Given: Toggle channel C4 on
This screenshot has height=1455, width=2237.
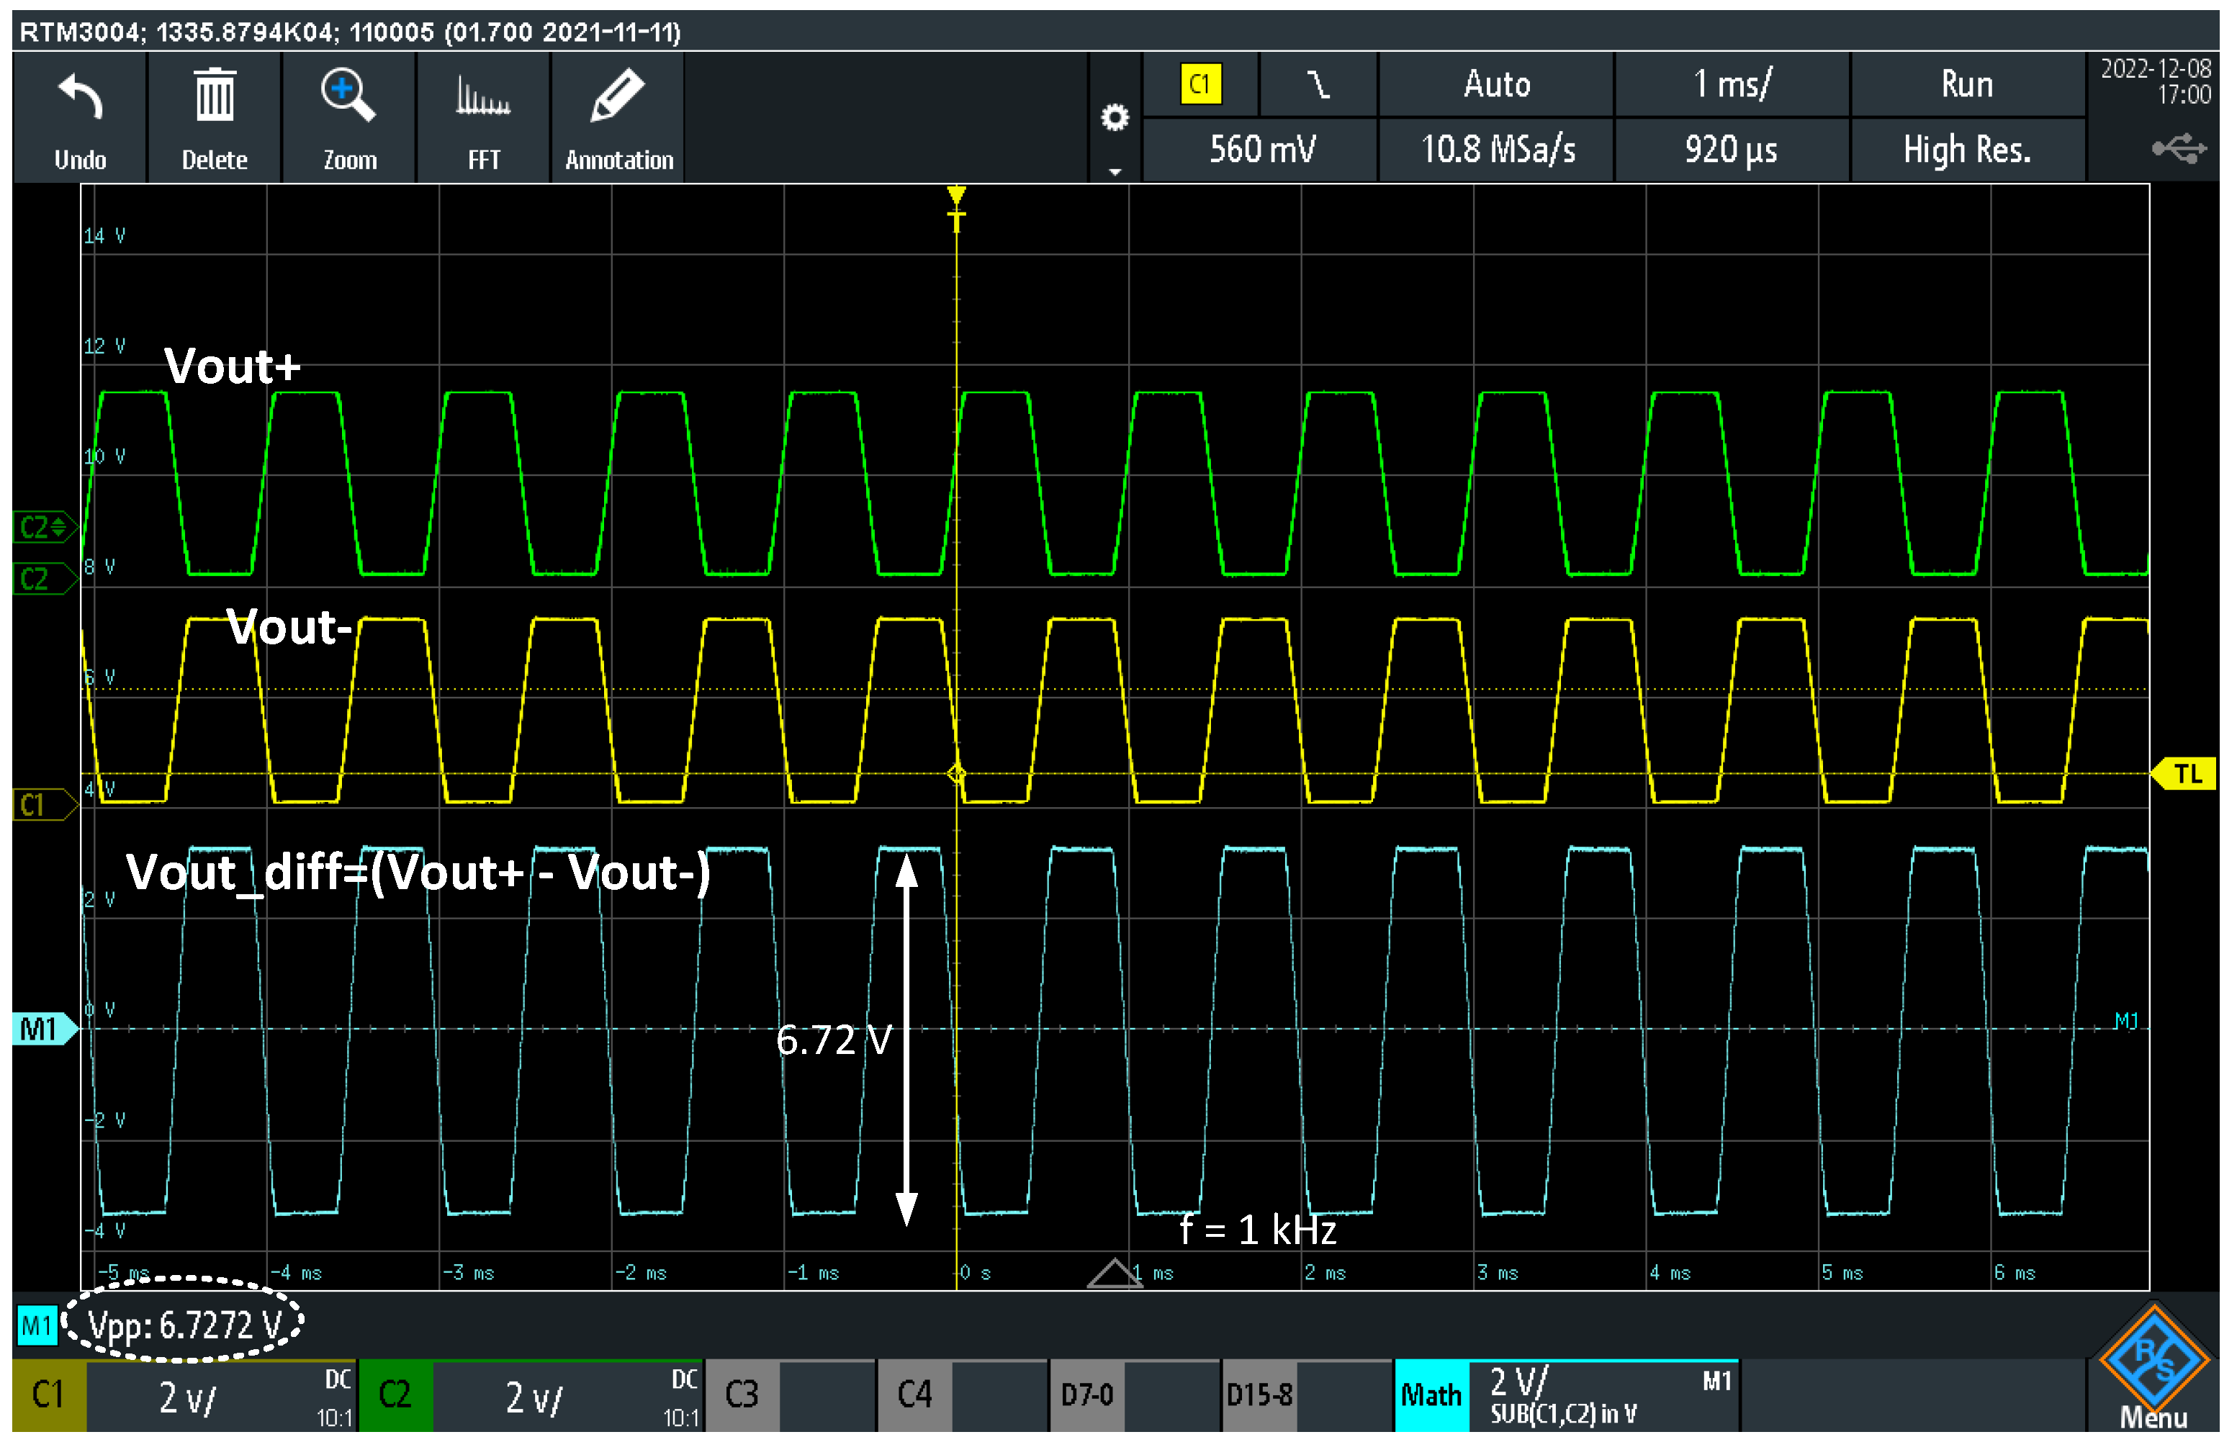Looking at the screenshot, I should [914, 1395].
